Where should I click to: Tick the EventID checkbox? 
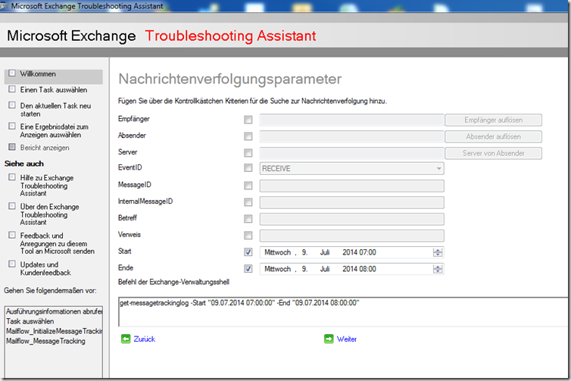coord(248,169)
